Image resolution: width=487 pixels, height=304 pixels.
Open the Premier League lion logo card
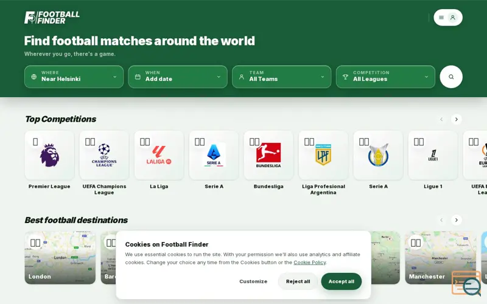(49, 155)
